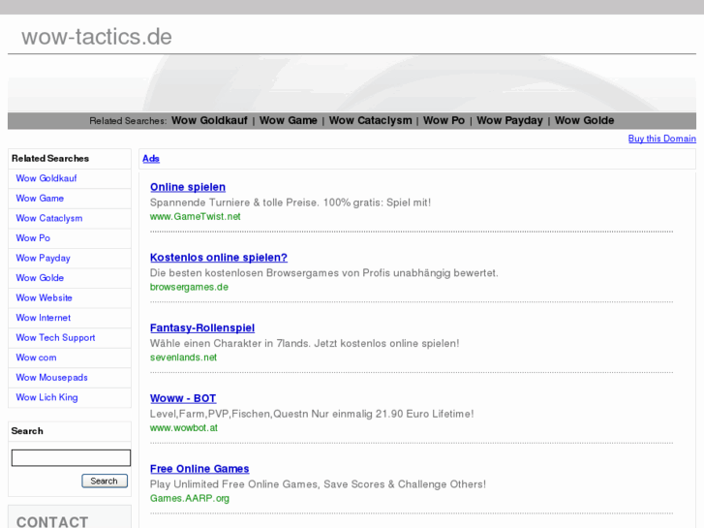
Task: Open the Kostenlos online spielen? ad
Action: [219, 258]
